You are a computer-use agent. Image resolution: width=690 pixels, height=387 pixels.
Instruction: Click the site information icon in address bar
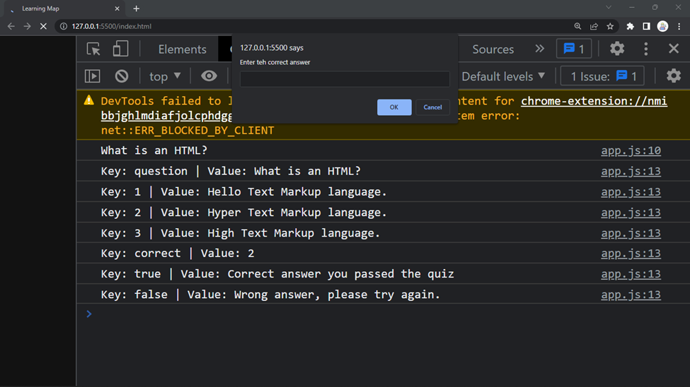[x=64, y=26]
